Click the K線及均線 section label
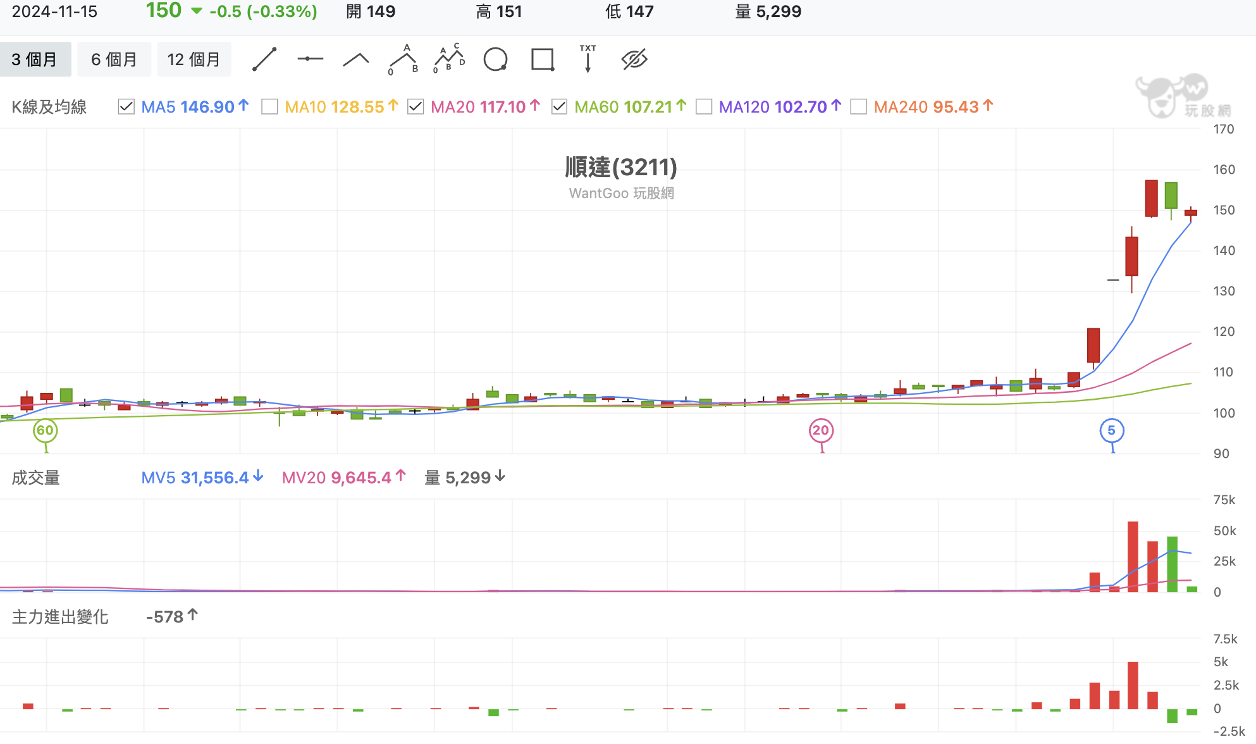This screenshot has width=1256, height=744. (x=49, y=107)
